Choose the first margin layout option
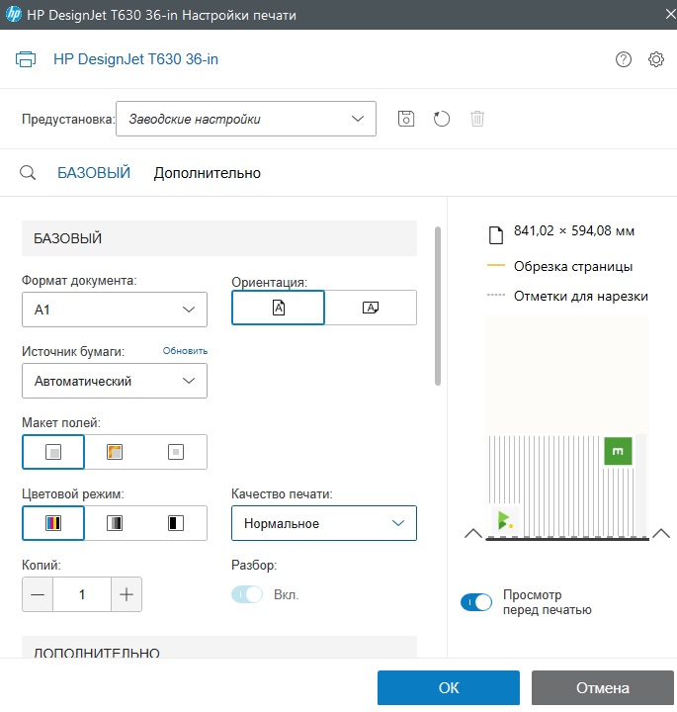The height and width of the screenshot is (712, 677). coord(53,452)
